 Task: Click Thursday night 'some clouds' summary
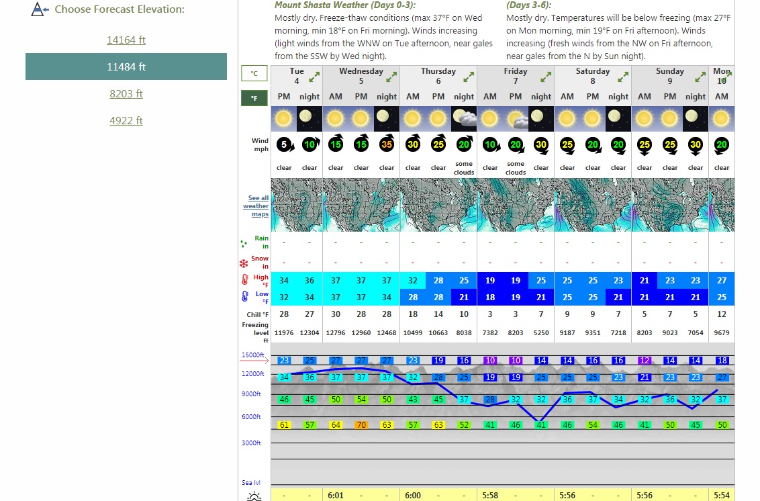(x=464, y=168)
